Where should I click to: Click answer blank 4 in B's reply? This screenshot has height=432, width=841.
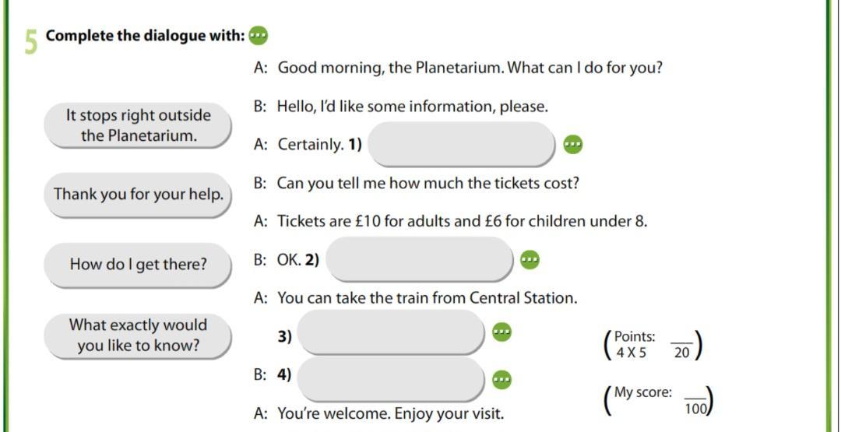click(391, 379)
